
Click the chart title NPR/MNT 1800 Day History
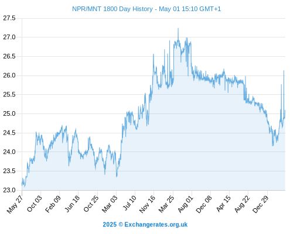tap(112, 9)
